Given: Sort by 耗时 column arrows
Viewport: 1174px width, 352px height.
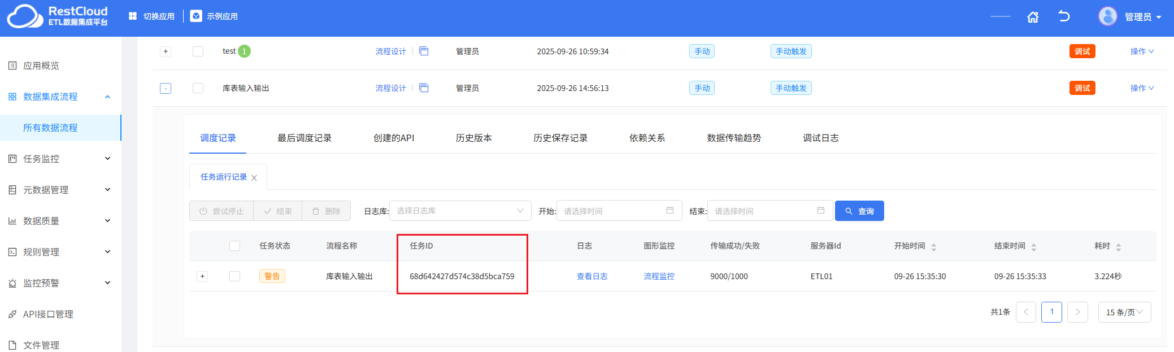Looking at the screenshot, I should [x=1118, y=246].
